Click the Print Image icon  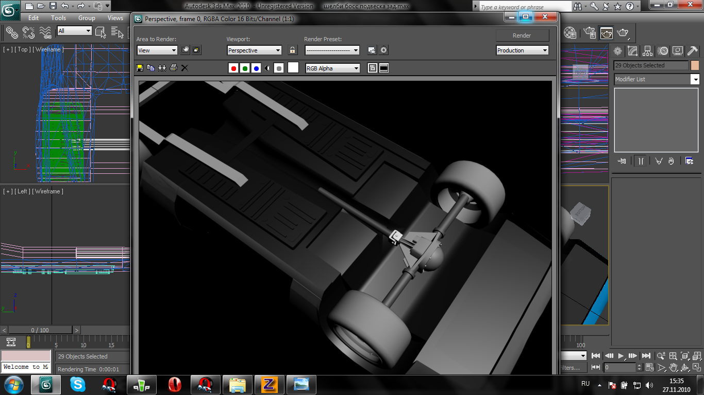pyautogui.click(x=174, y=68)
